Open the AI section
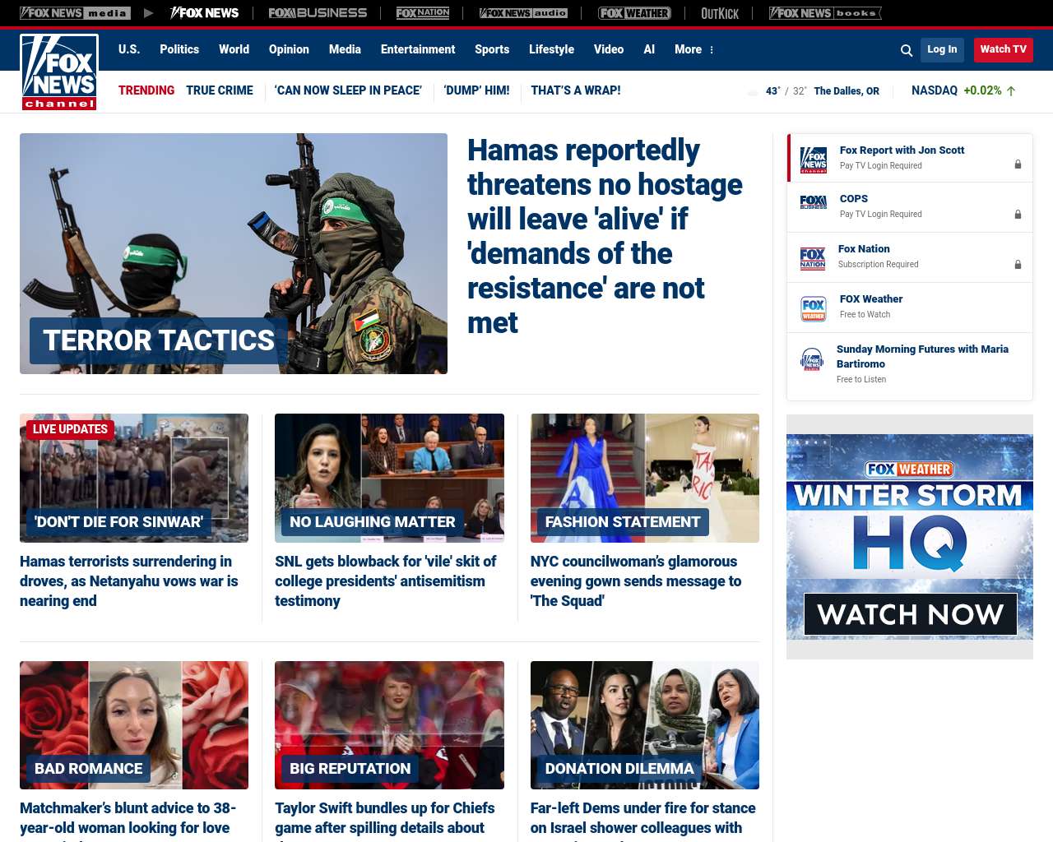This screenshot has height=842, width=1053. click(x=649, y=49)
